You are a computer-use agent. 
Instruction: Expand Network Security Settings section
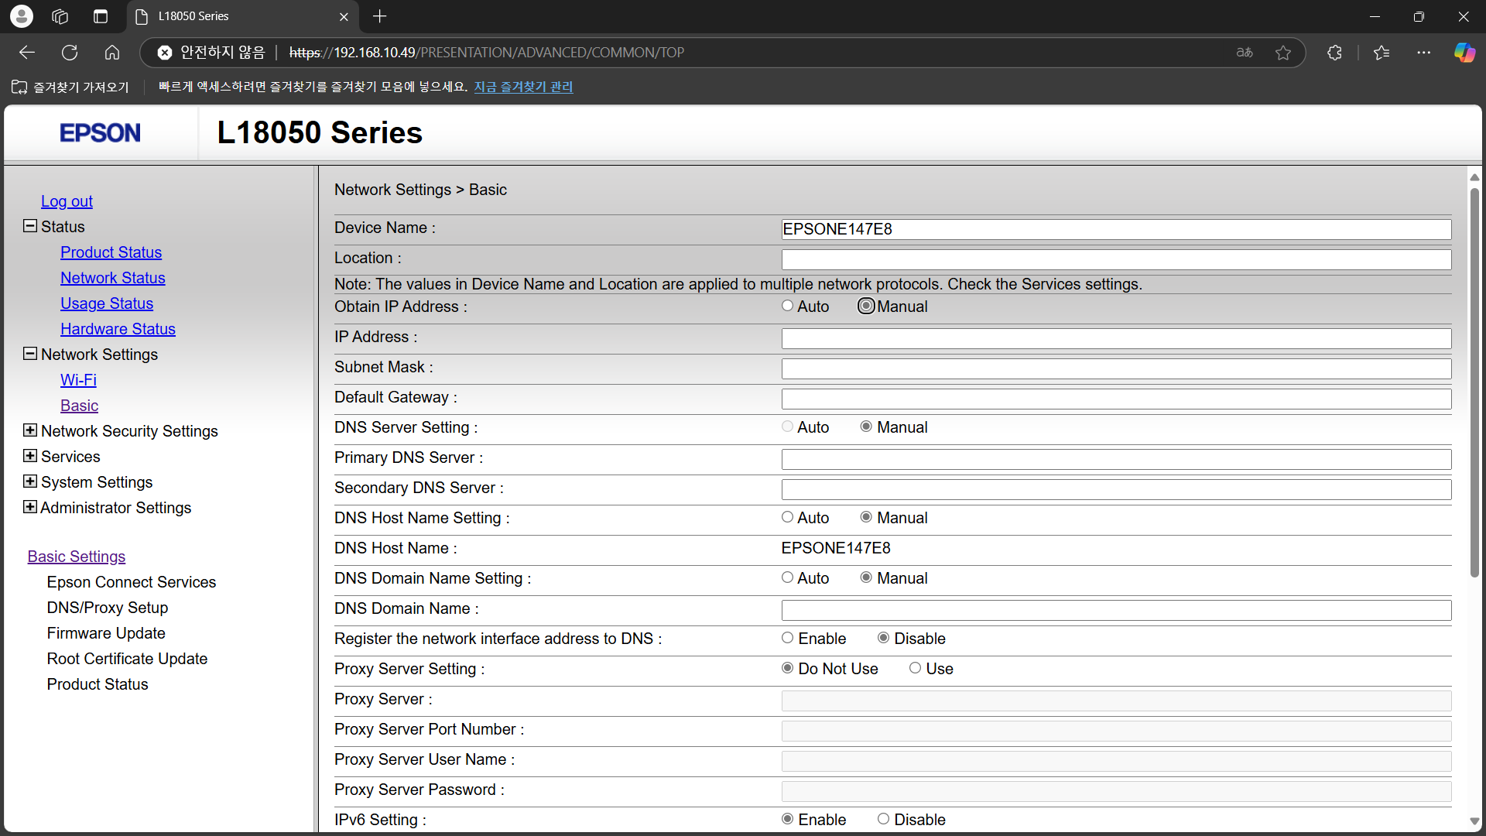30,430
